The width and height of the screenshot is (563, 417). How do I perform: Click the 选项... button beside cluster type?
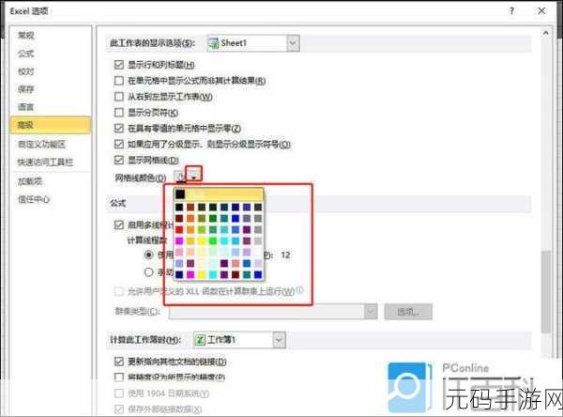408,311
